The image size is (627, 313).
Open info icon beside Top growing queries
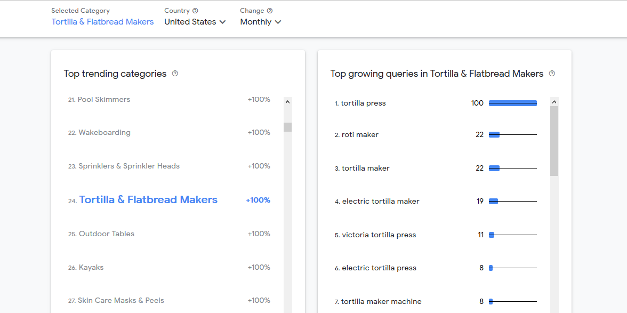coord(552,74)
